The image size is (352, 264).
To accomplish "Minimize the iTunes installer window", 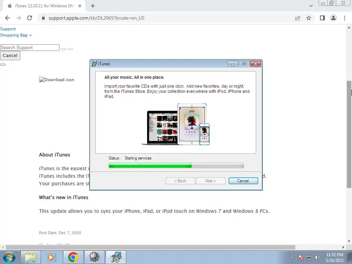I will click(x=233, y=64).
